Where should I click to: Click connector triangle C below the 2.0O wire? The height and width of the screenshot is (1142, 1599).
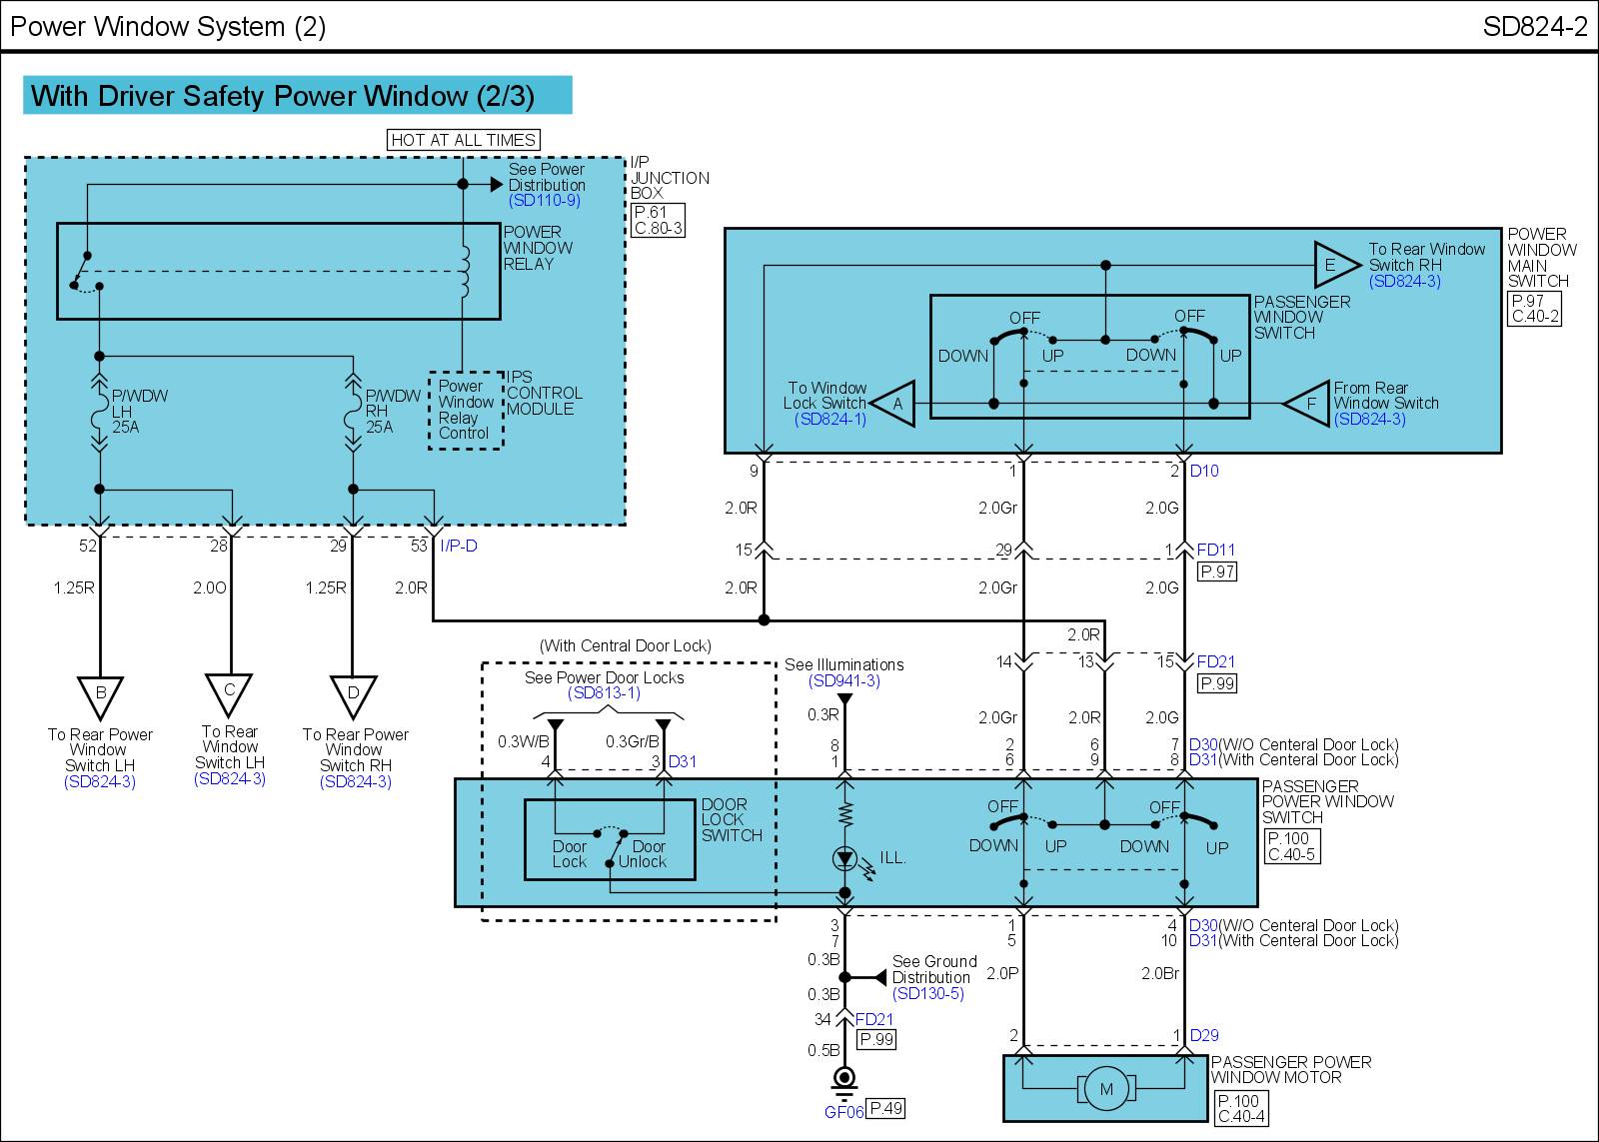tap(229, 691)
